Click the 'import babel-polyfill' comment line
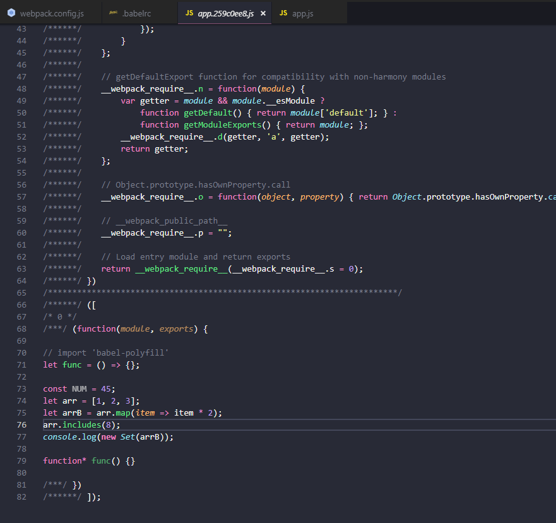The width and height of the screenshot is (556, 523). [x=105, y=352]
